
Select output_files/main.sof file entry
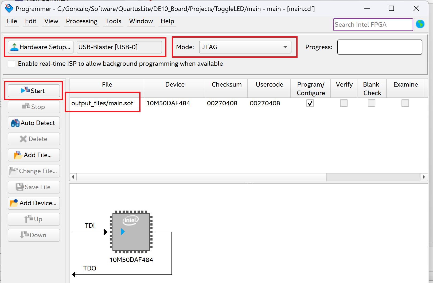pyautogui.click(x=102, y=103)
